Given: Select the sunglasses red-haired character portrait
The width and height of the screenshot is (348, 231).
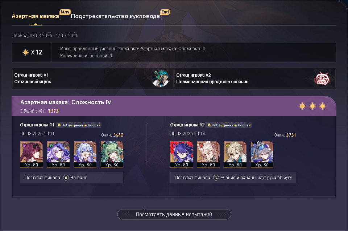Looking at the screenshot, I should (x=32, y=154).
